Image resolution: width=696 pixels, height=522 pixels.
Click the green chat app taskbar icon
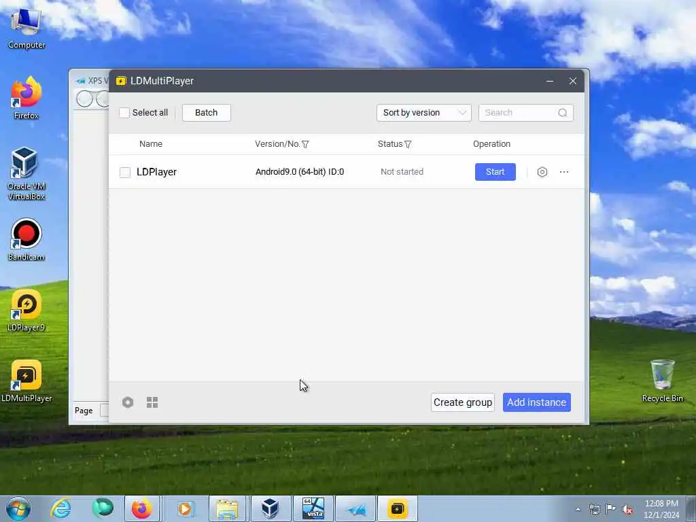103,508
